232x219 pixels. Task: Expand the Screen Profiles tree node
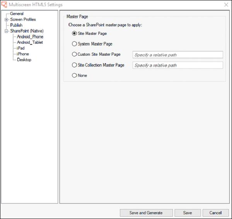point(6,19)
